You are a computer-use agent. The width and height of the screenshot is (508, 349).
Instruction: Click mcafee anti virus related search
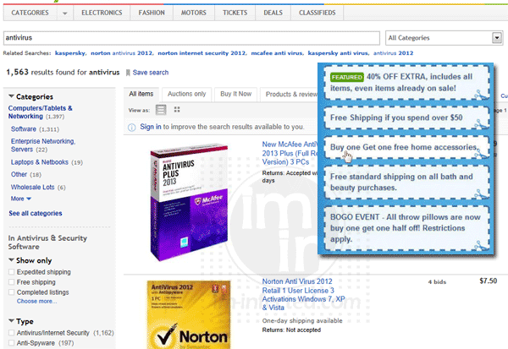pos(277,53)
